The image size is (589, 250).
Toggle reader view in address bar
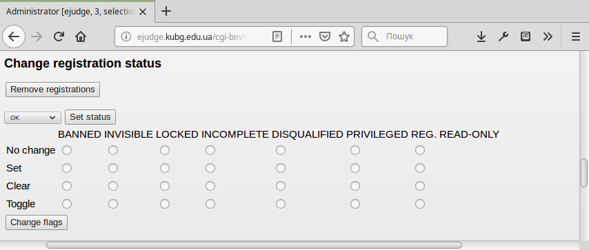tap(277, 37)
